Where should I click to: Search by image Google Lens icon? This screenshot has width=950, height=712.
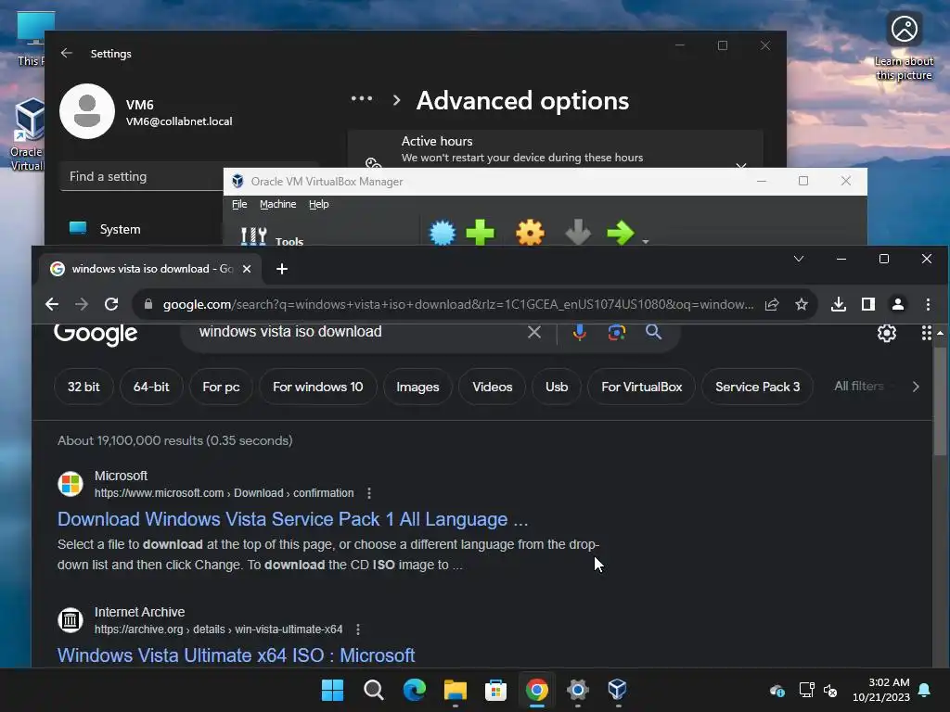617,332
